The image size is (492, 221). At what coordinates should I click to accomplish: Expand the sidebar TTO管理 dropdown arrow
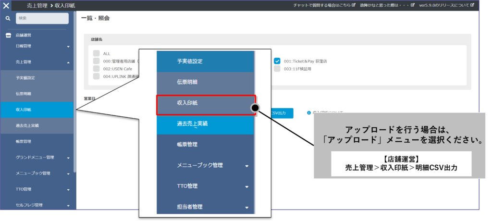(68, 190)
